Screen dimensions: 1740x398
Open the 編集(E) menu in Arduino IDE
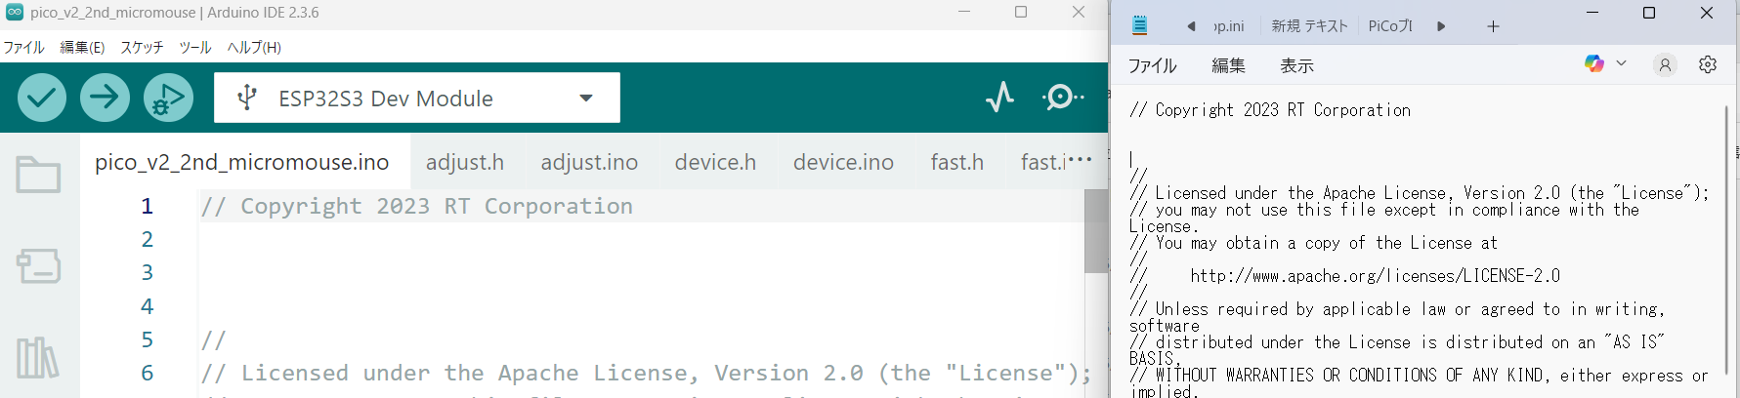[82, 47]
